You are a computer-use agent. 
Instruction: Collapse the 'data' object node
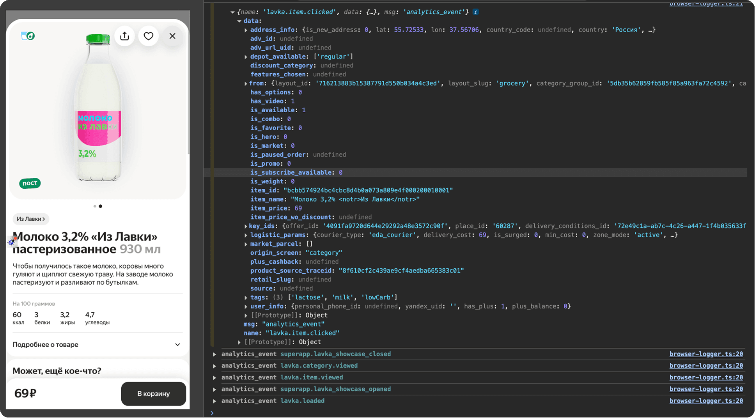pyautogui.click(x=239, y=21)
